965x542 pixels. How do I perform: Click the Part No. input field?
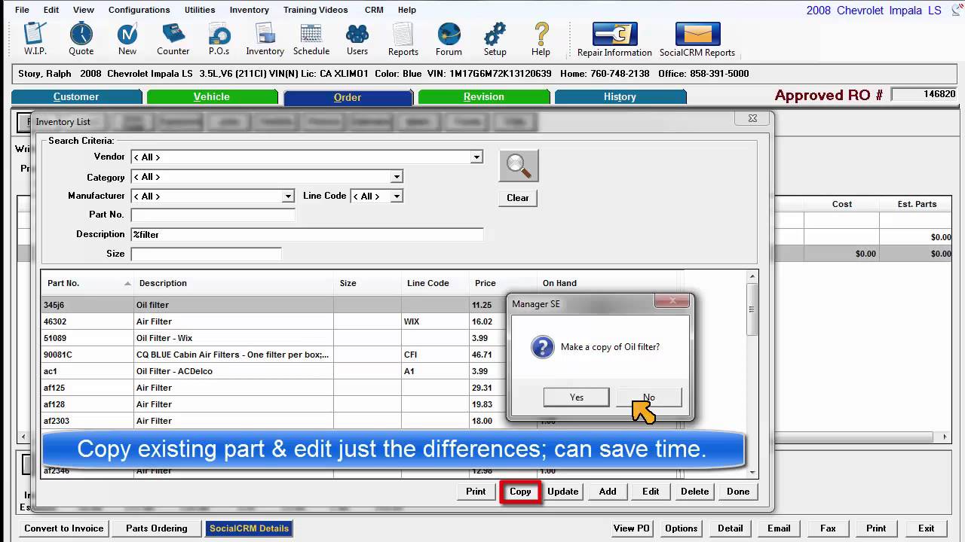coord(213,215)
